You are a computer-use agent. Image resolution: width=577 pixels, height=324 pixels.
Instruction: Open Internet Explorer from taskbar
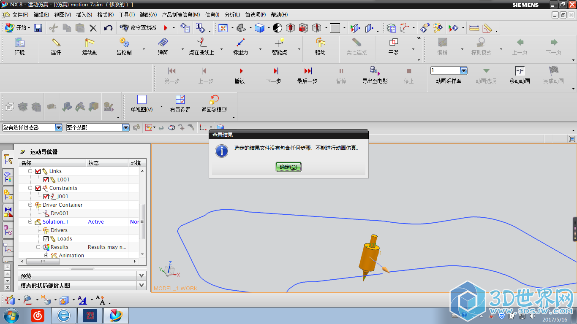click(64, 316)
